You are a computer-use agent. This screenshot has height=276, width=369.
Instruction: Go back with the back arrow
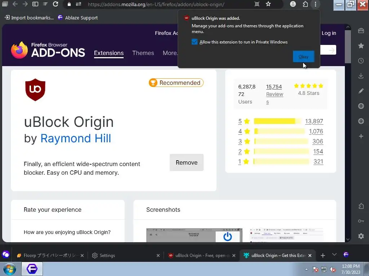pos(15,4)
